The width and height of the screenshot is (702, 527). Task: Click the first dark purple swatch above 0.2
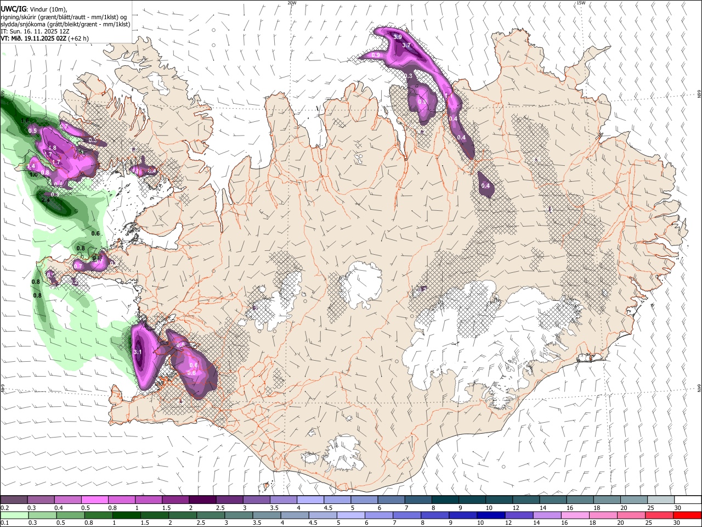click(x=14, y=500)
